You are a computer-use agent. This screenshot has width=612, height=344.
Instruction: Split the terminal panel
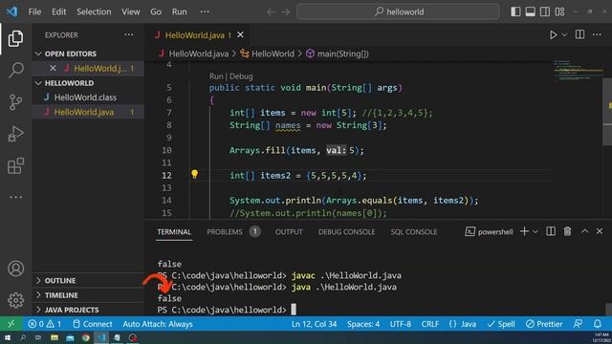[x=551, y=231]
